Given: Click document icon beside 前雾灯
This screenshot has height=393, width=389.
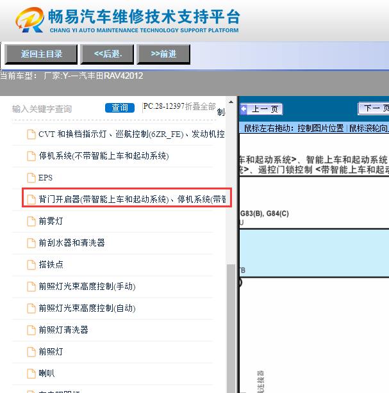Looking at the screenshot, I should pos(31,221).
